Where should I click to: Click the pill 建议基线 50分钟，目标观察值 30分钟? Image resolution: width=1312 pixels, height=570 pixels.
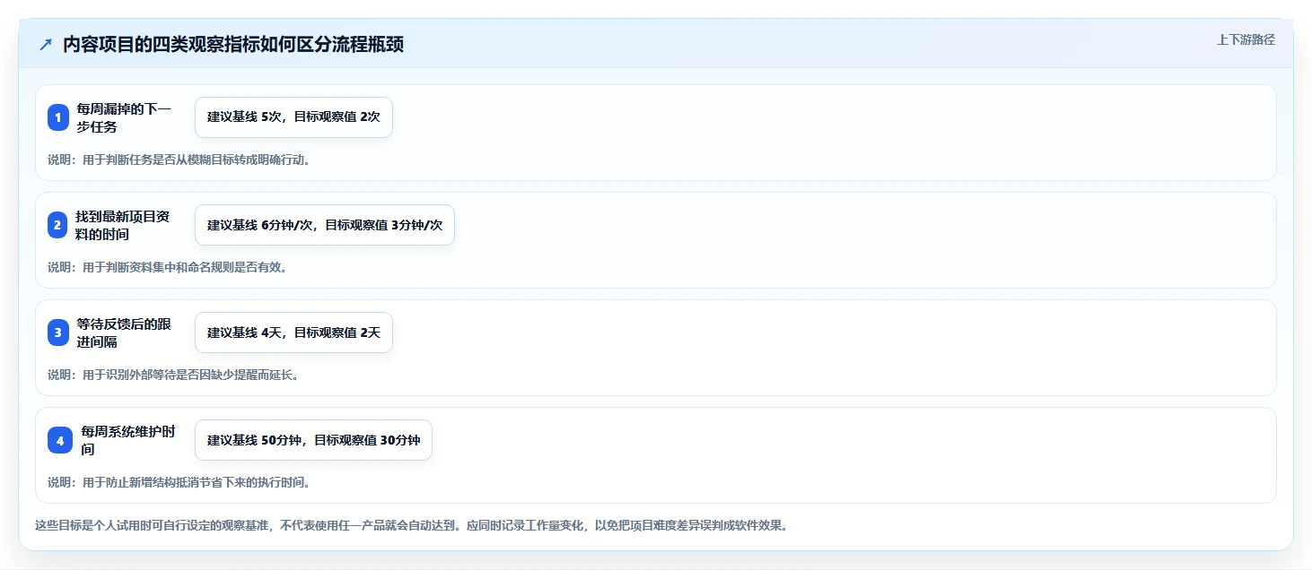(313, 440)
